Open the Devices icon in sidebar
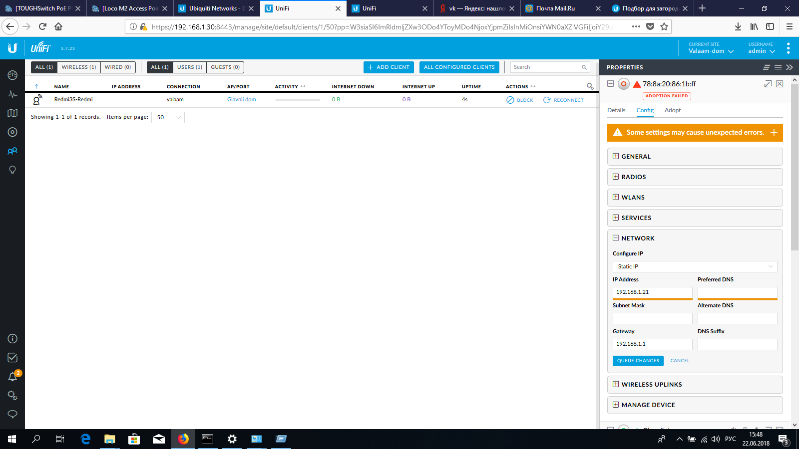Screen dimensions: 799x449 click(x=12, y=132)
